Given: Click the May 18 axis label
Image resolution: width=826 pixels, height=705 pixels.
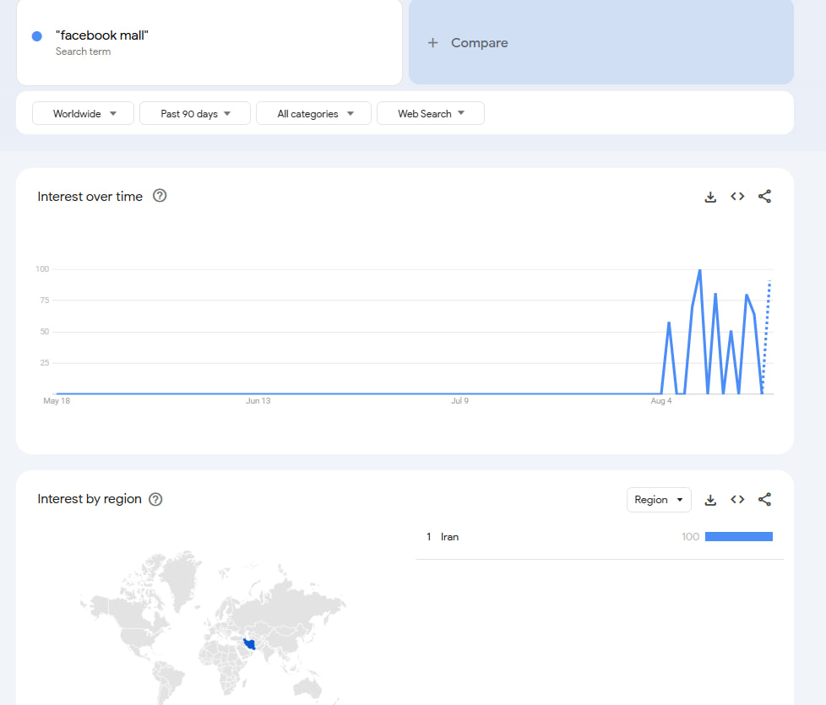Looking at the screenshot, I should 57,401.
